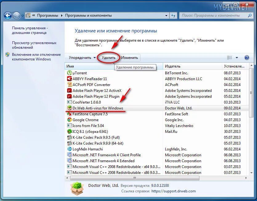Click the iTVA LLC publisher cell
The image size is (257, 201).
[172, 102]
